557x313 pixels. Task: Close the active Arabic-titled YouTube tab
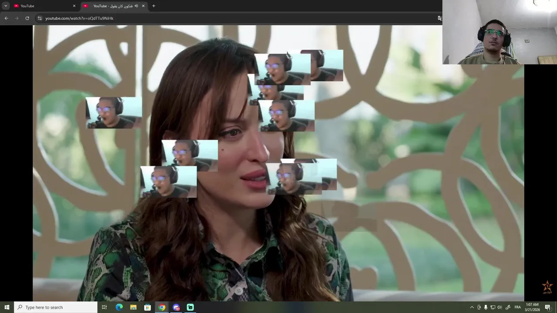pyautogui.click(x=143, y=6)
